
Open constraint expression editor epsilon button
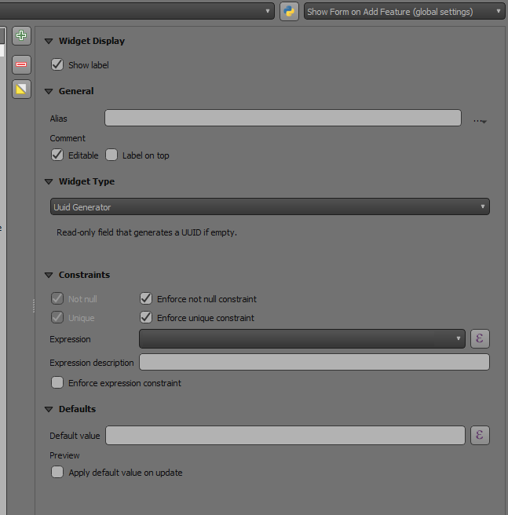pyautogui.click(x=480, y=338)
